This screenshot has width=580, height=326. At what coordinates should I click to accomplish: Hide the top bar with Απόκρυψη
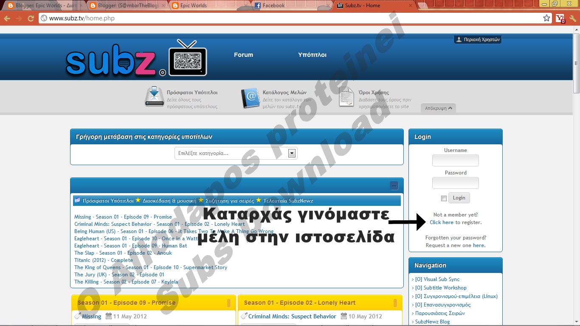[438, 108]
